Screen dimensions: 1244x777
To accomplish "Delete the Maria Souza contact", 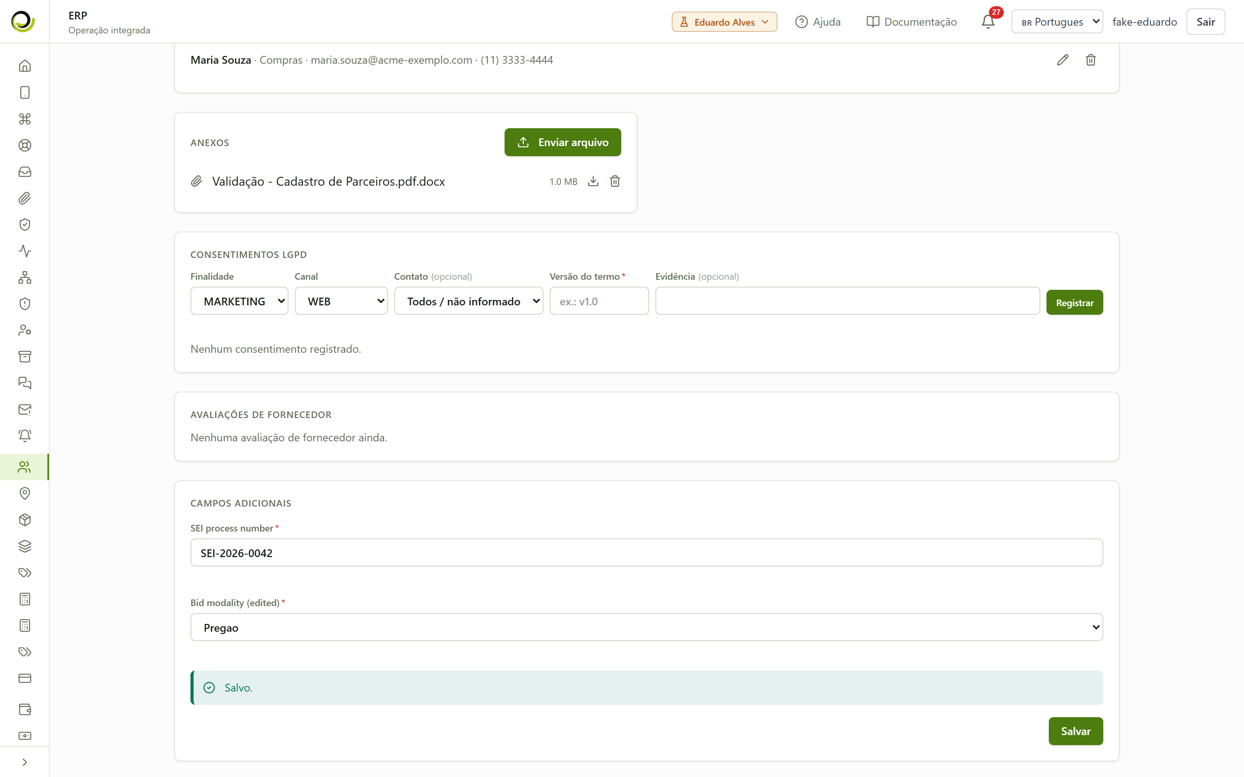I will point(1090,60).
